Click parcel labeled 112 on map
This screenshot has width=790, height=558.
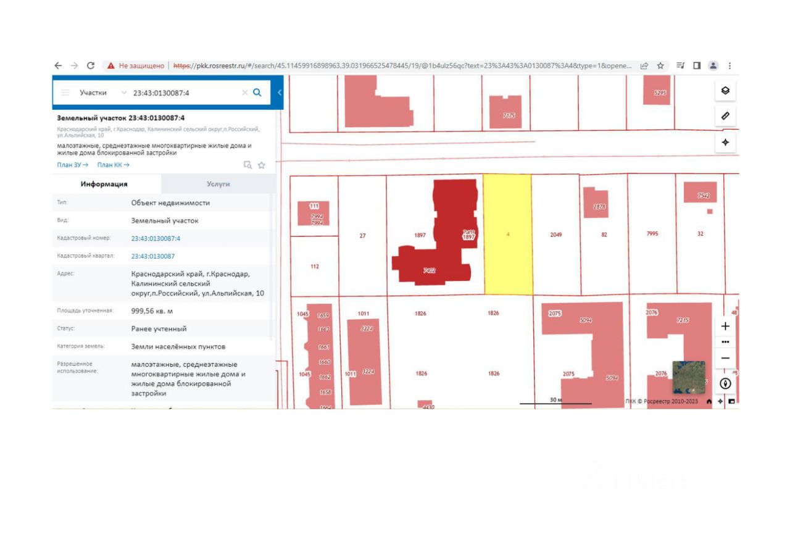click(314, 267)
